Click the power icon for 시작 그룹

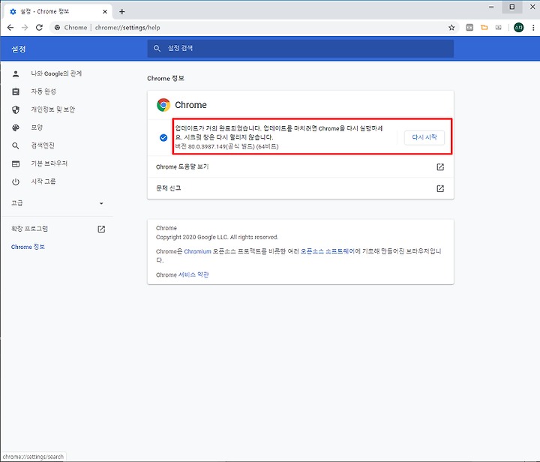pyautogui.click(x=16, y=181)
